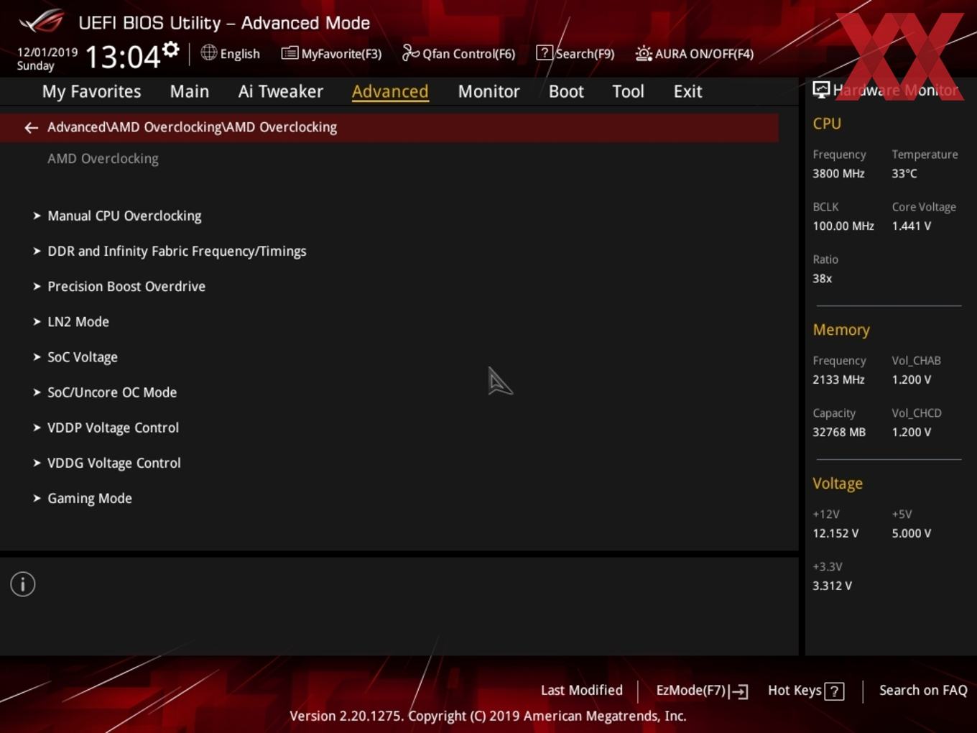Open Hot Keys label
Screen dimensions: 977x733
pos(795,690)
